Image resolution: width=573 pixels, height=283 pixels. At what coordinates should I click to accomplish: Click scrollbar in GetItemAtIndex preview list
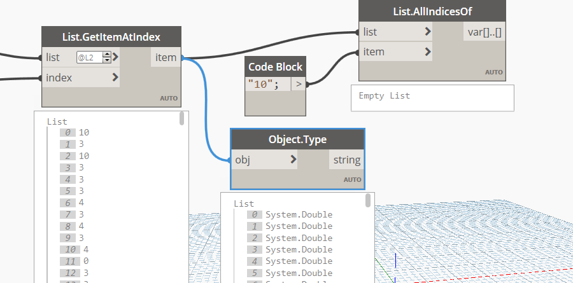pos(181,119)
